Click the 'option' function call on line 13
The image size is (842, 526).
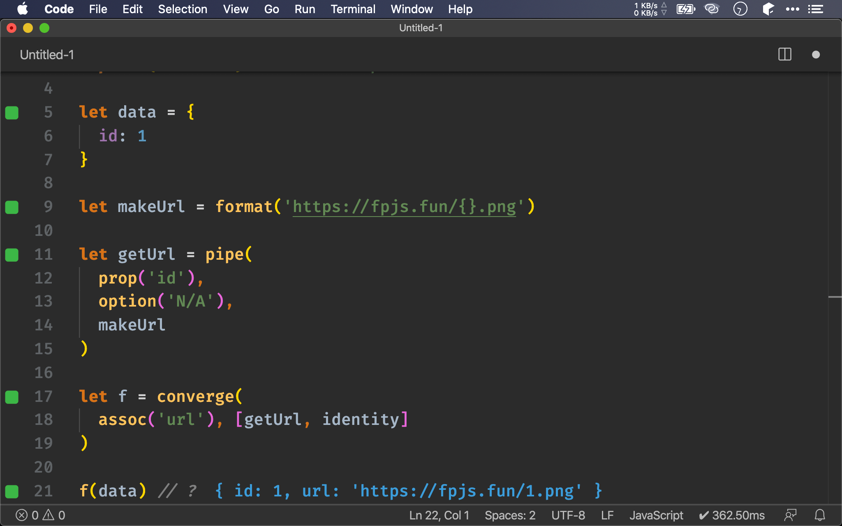(127, 302)
